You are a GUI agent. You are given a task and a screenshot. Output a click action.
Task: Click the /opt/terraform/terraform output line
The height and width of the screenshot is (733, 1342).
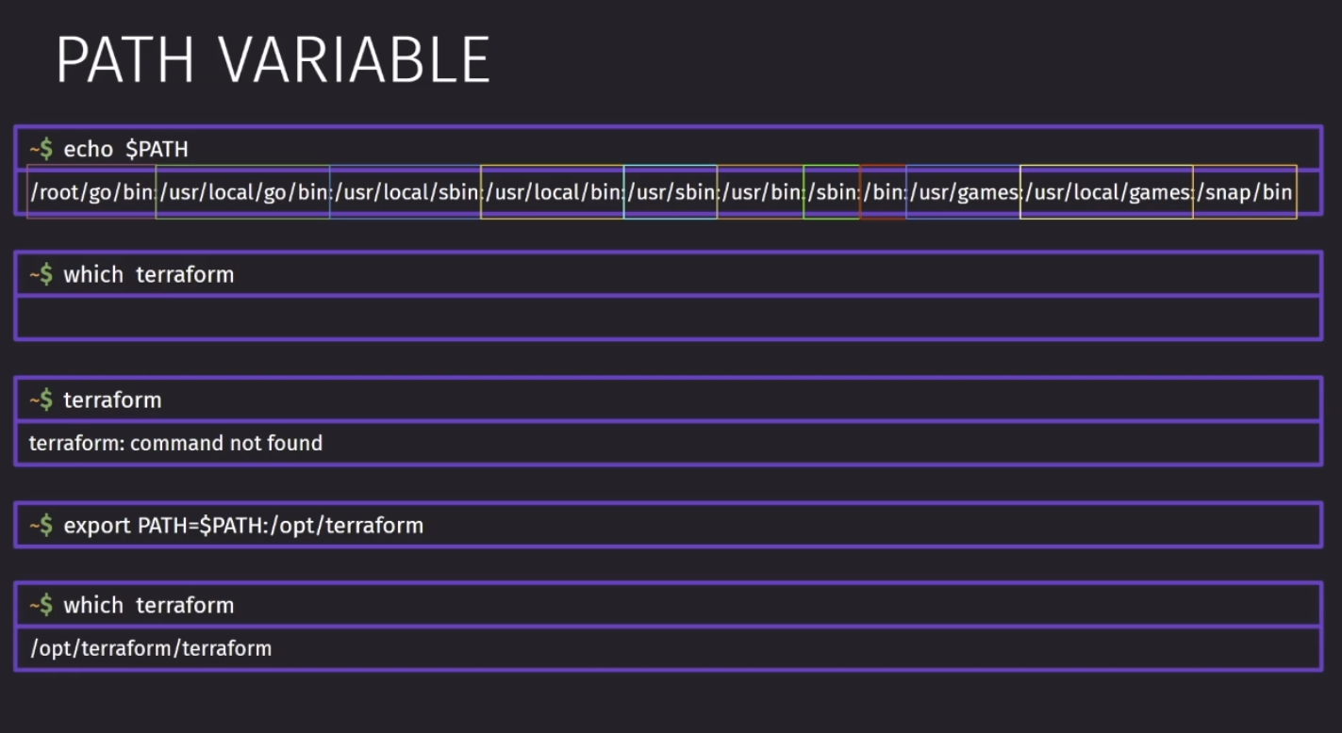tap(150, 648)
